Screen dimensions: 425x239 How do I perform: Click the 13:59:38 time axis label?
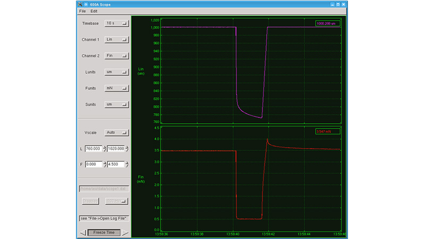(197, 234)
